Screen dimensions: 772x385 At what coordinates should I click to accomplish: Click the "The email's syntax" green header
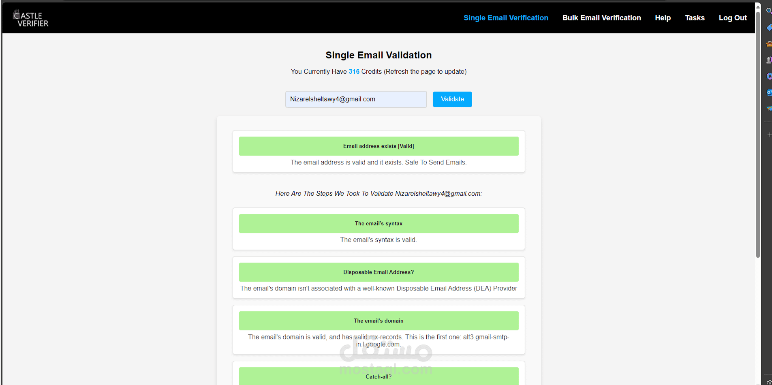pyautogui.click(x=379, y=224)
